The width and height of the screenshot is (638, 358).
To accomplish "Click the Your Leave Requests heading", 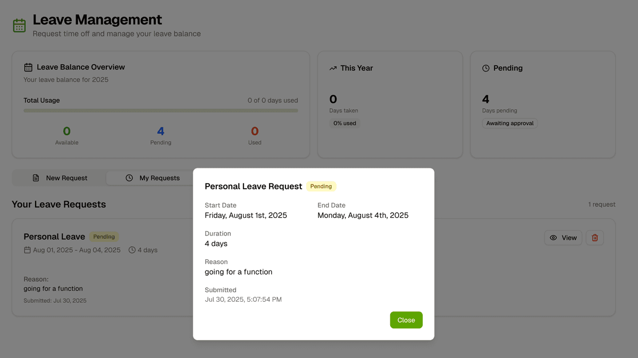I will coord(59,205).
